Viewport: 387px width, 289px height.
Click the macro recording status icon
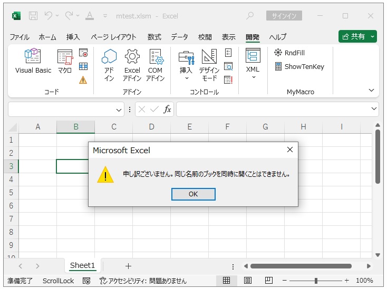point(86,281)
